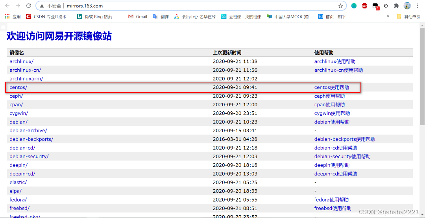Open the archlinuxarm/ mirror directory
This screenshot has height=218, width=425.
pyautogui.click(x=26, y=79)
